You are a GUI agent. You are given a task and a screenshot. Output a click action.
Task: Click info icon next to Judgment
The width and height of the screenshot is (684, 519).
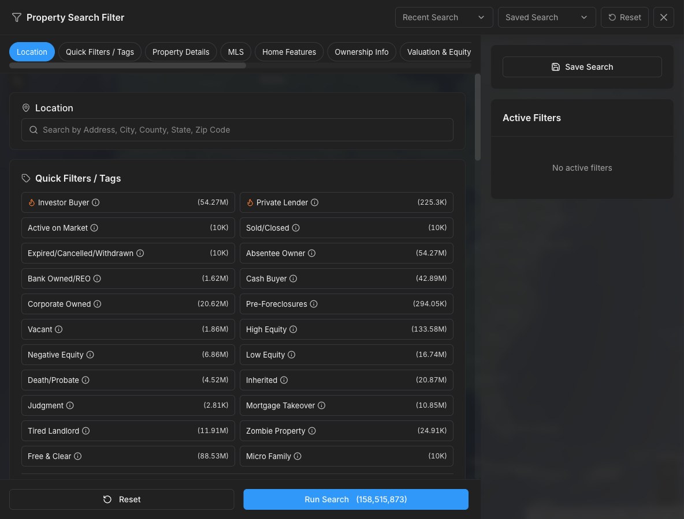[70, 405]
